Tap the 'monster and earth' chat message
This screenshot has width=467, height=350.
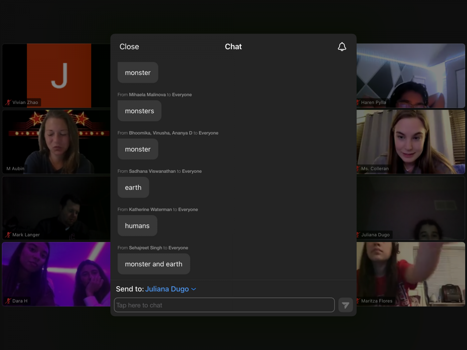(154, 264)
